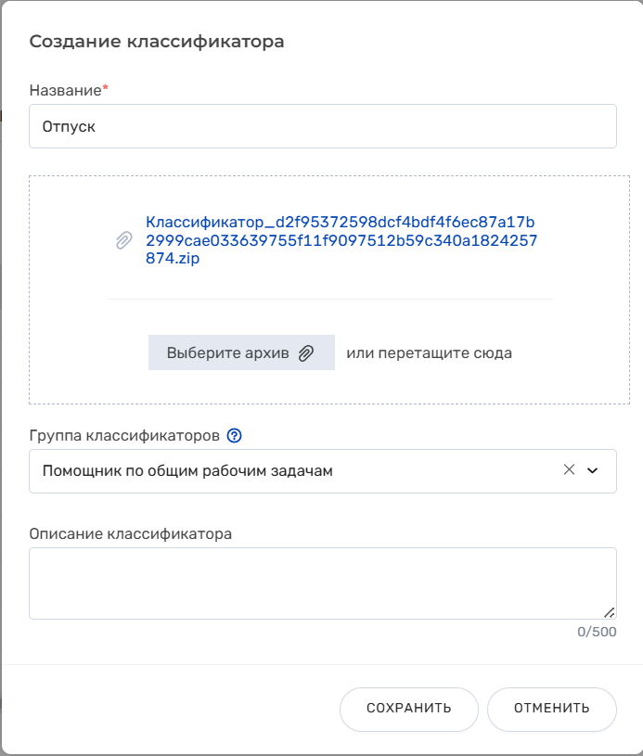The height and width of the screenshot is (756, 643).
Task: Click the paperclip icon inside Выберите архив button
Action: click(x=306, y=352)
